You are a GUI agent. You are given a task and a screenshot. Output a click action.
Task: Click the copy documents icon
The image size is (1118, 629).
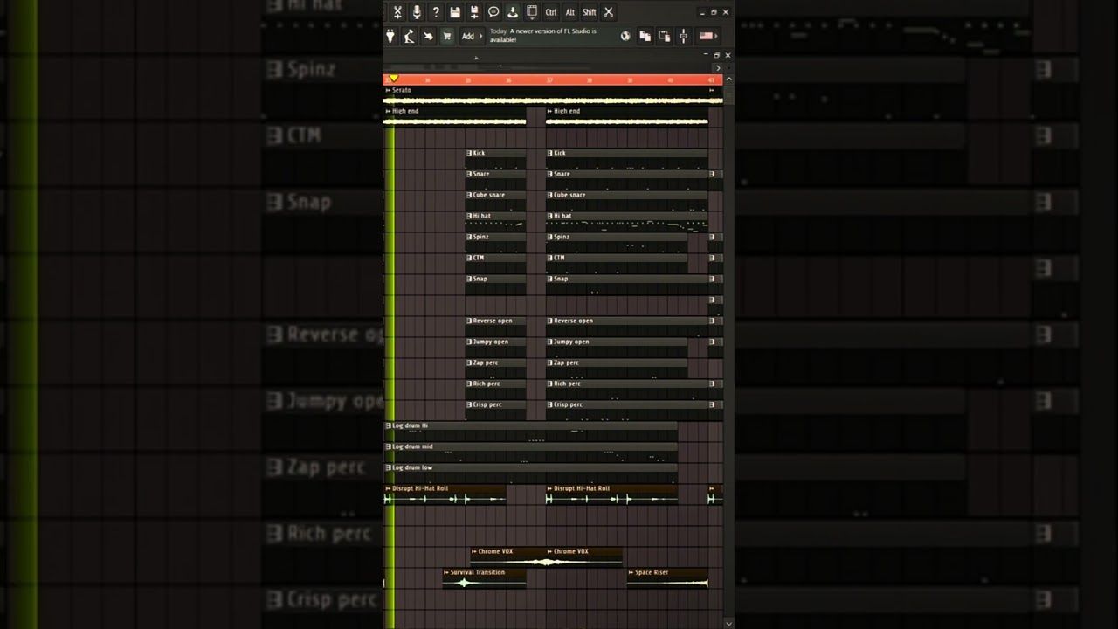(645, 36)
